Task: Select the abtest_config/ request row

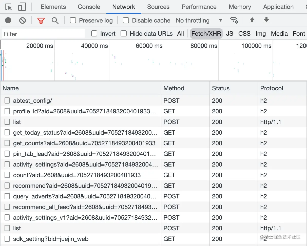Action: click(x=32, y=101)
